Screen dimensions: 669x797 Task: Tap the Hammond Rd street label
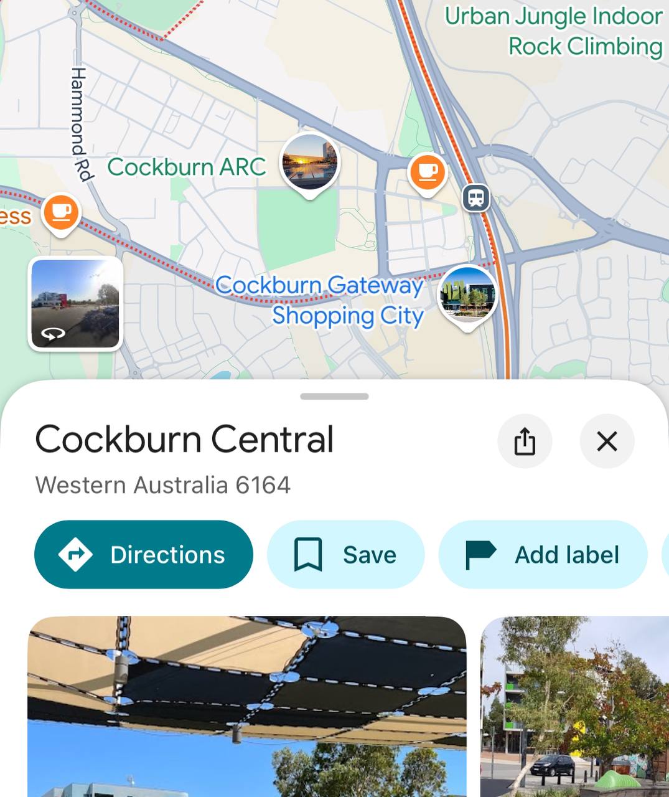[x=80, y=124]
